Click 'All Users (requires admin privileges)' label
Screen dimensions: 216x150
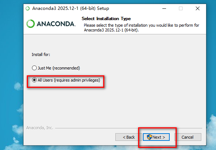(69, 80)
